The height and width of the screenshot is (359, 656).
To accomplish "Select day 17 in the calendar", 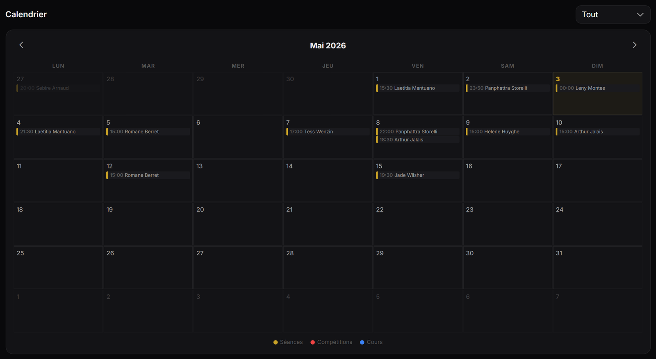I will [597, 181].
